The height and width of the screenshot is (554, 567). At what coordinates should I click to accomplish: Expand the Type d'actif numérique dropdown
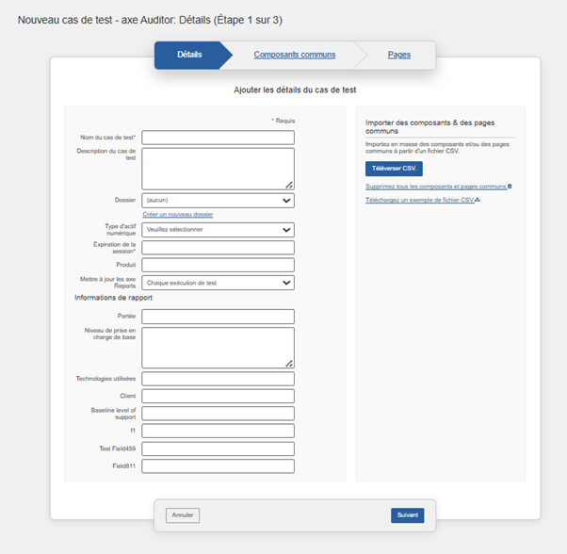(x=218, y=229)
